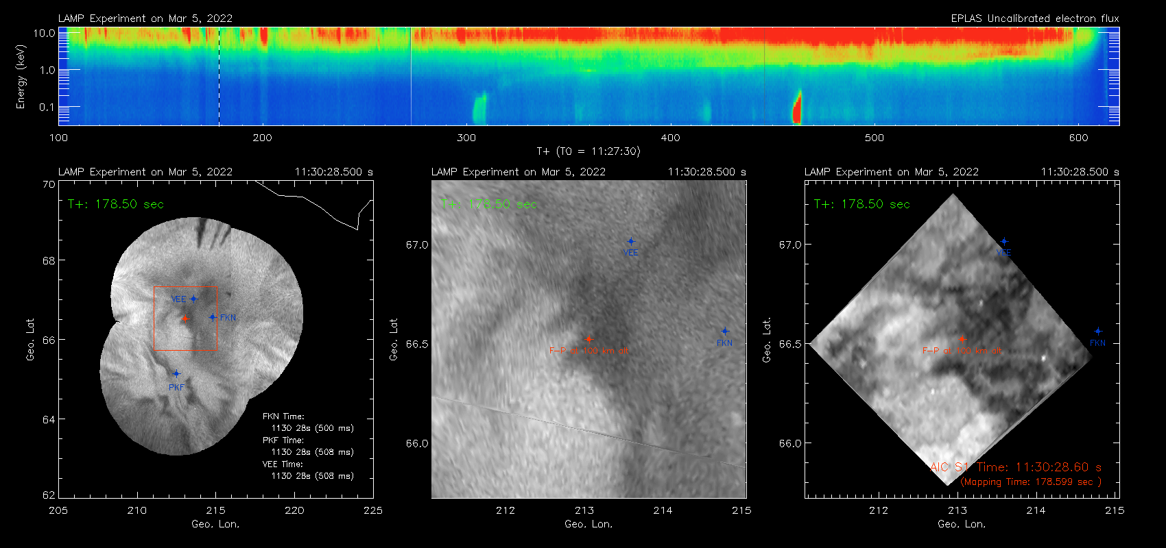This screenshot has height=548, width=1166.
Task: Click the 'PKF Time:' label
Action: pyautogui.click(x=283, y=440)
